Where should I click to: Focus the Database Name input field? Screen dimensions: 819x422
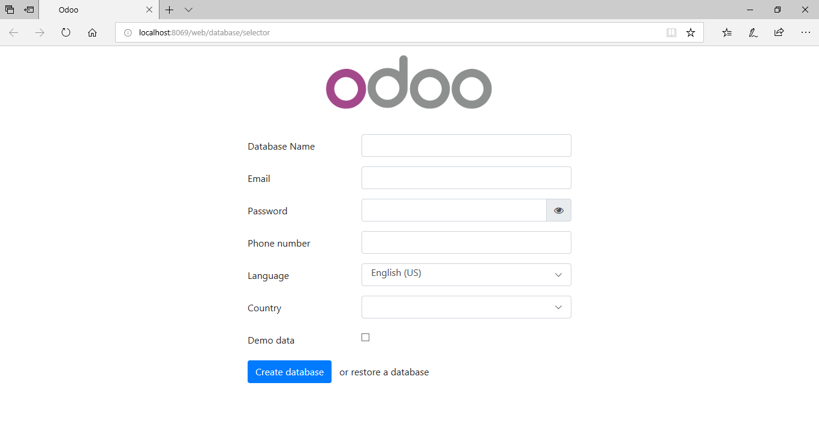(x=466, y=145)
